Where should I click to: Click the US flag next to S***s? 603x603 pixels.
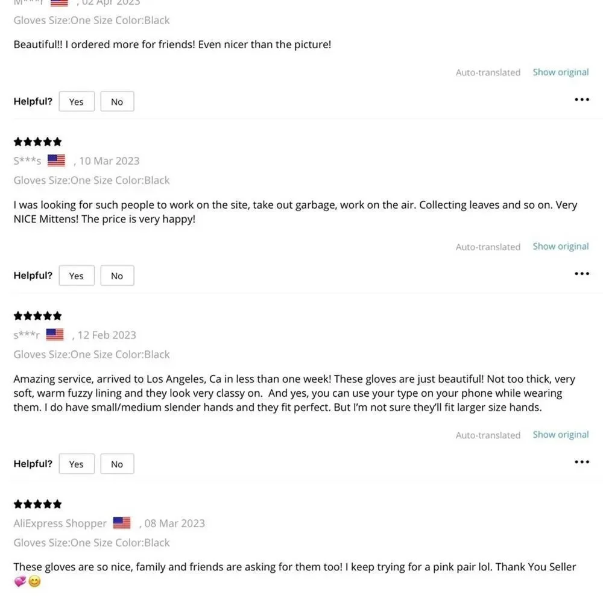(x=56, y=160)
